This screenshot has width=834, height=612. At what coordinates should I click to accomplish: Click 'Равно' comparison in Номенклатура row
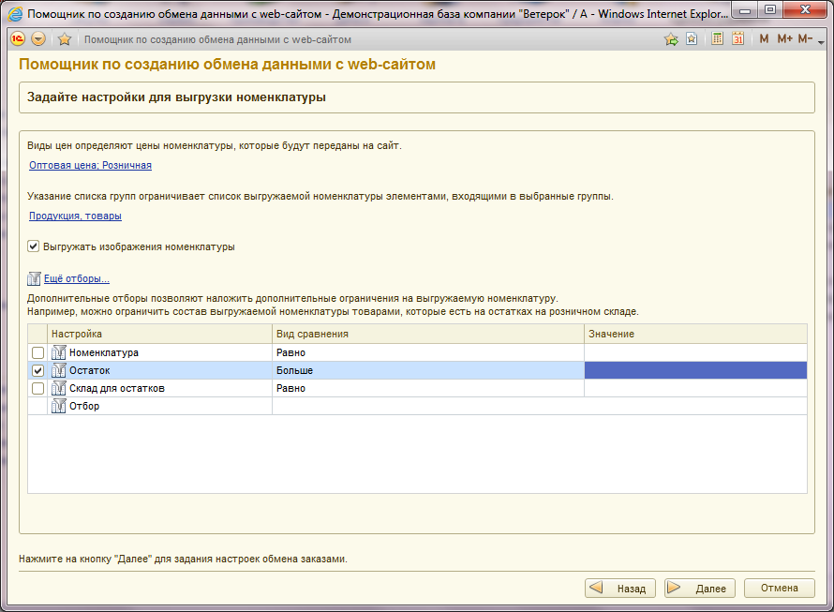tap(290, 352)
